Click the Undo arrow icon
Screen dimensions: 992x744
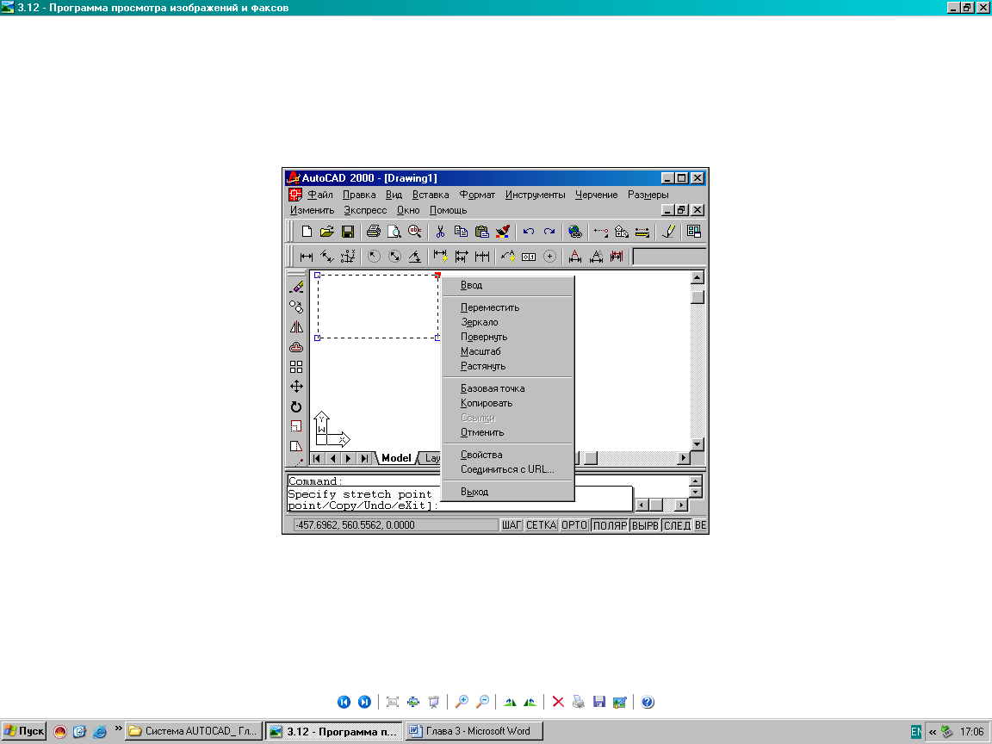528,232
